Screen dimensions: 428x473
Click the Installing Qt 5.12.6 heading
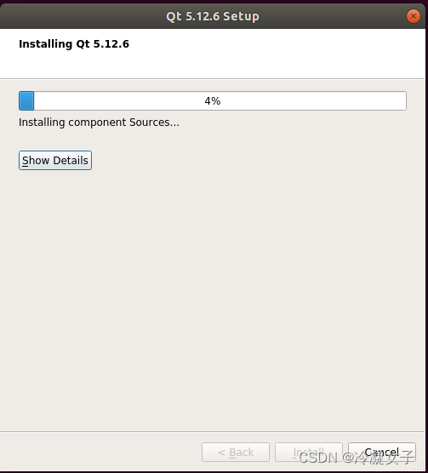click(x=74, y=44)
